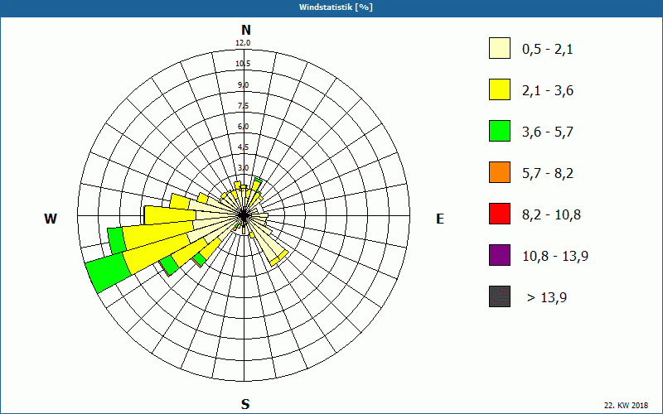Click the red 8,2 - 10,8 legend swatch

pos(500,214)
